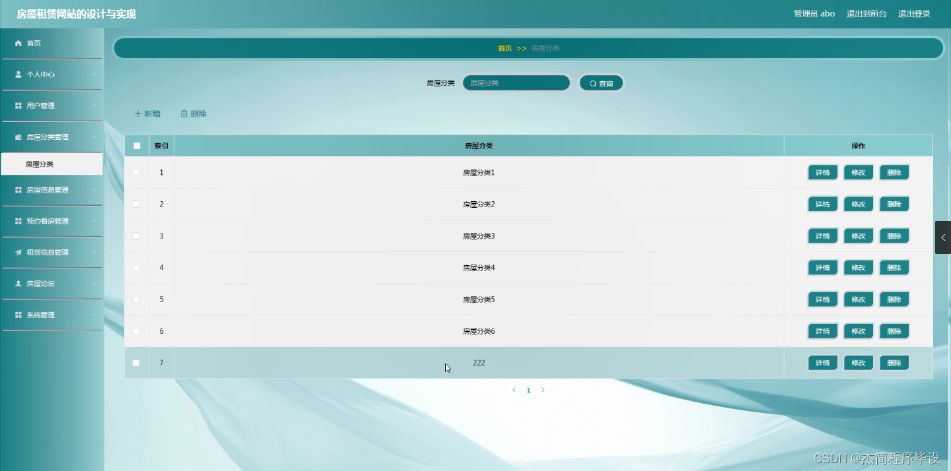Click the trash icon for 删除 above table
Image resolution: width=951 pixels, height=471 pixels.
184,114
